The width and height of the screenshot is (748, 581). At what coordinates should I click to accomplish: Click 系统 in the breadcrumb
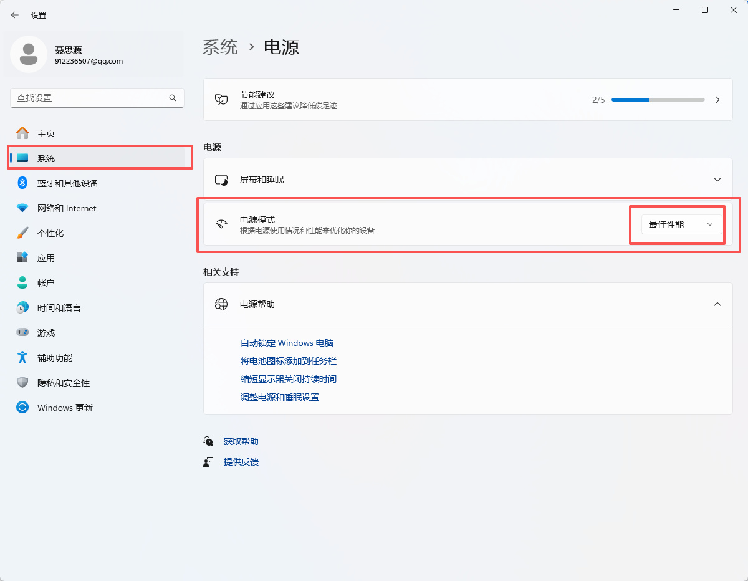220,47
